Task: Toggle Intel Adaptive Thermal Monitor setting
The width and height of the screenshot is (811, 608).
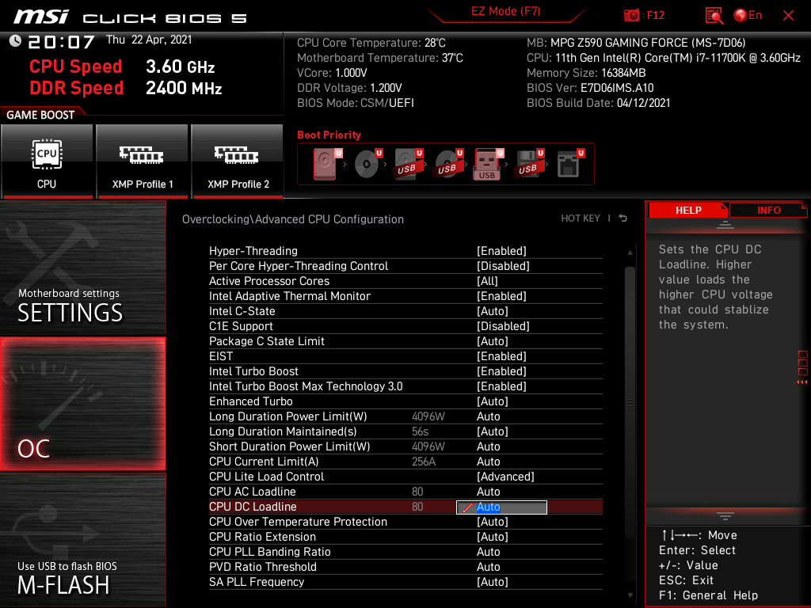Action: [405, 296]
